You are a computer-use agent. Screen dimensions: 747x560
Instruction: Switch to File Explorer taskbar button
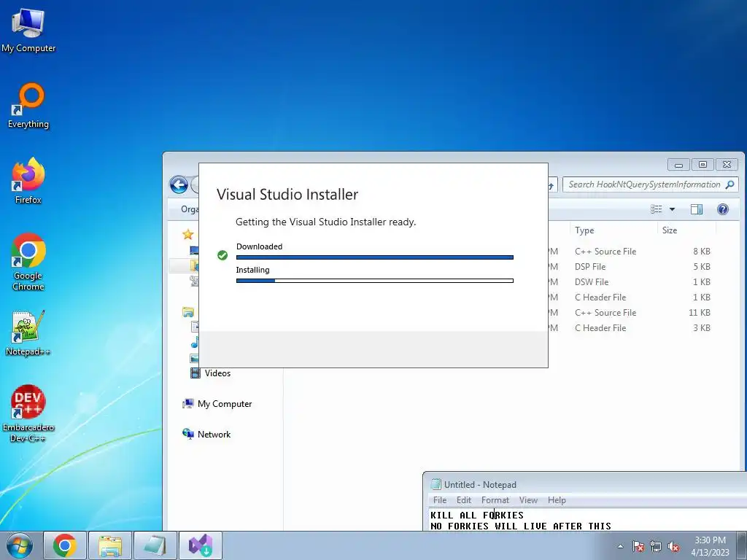point(110,545)
